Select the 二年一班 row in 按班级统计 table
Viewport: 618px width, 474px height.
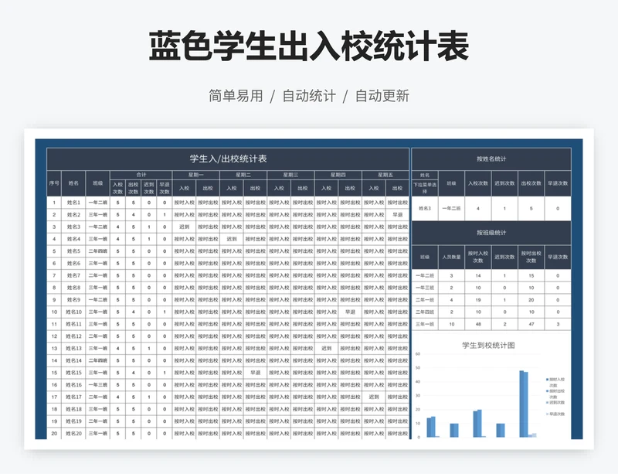491,300
